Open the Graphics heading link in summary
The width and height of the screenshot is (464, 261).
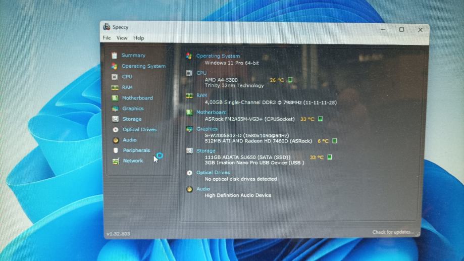(207, 129)
